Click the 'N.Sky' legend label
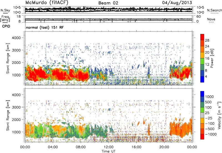The image size is (222, 153). pos(5,10)
